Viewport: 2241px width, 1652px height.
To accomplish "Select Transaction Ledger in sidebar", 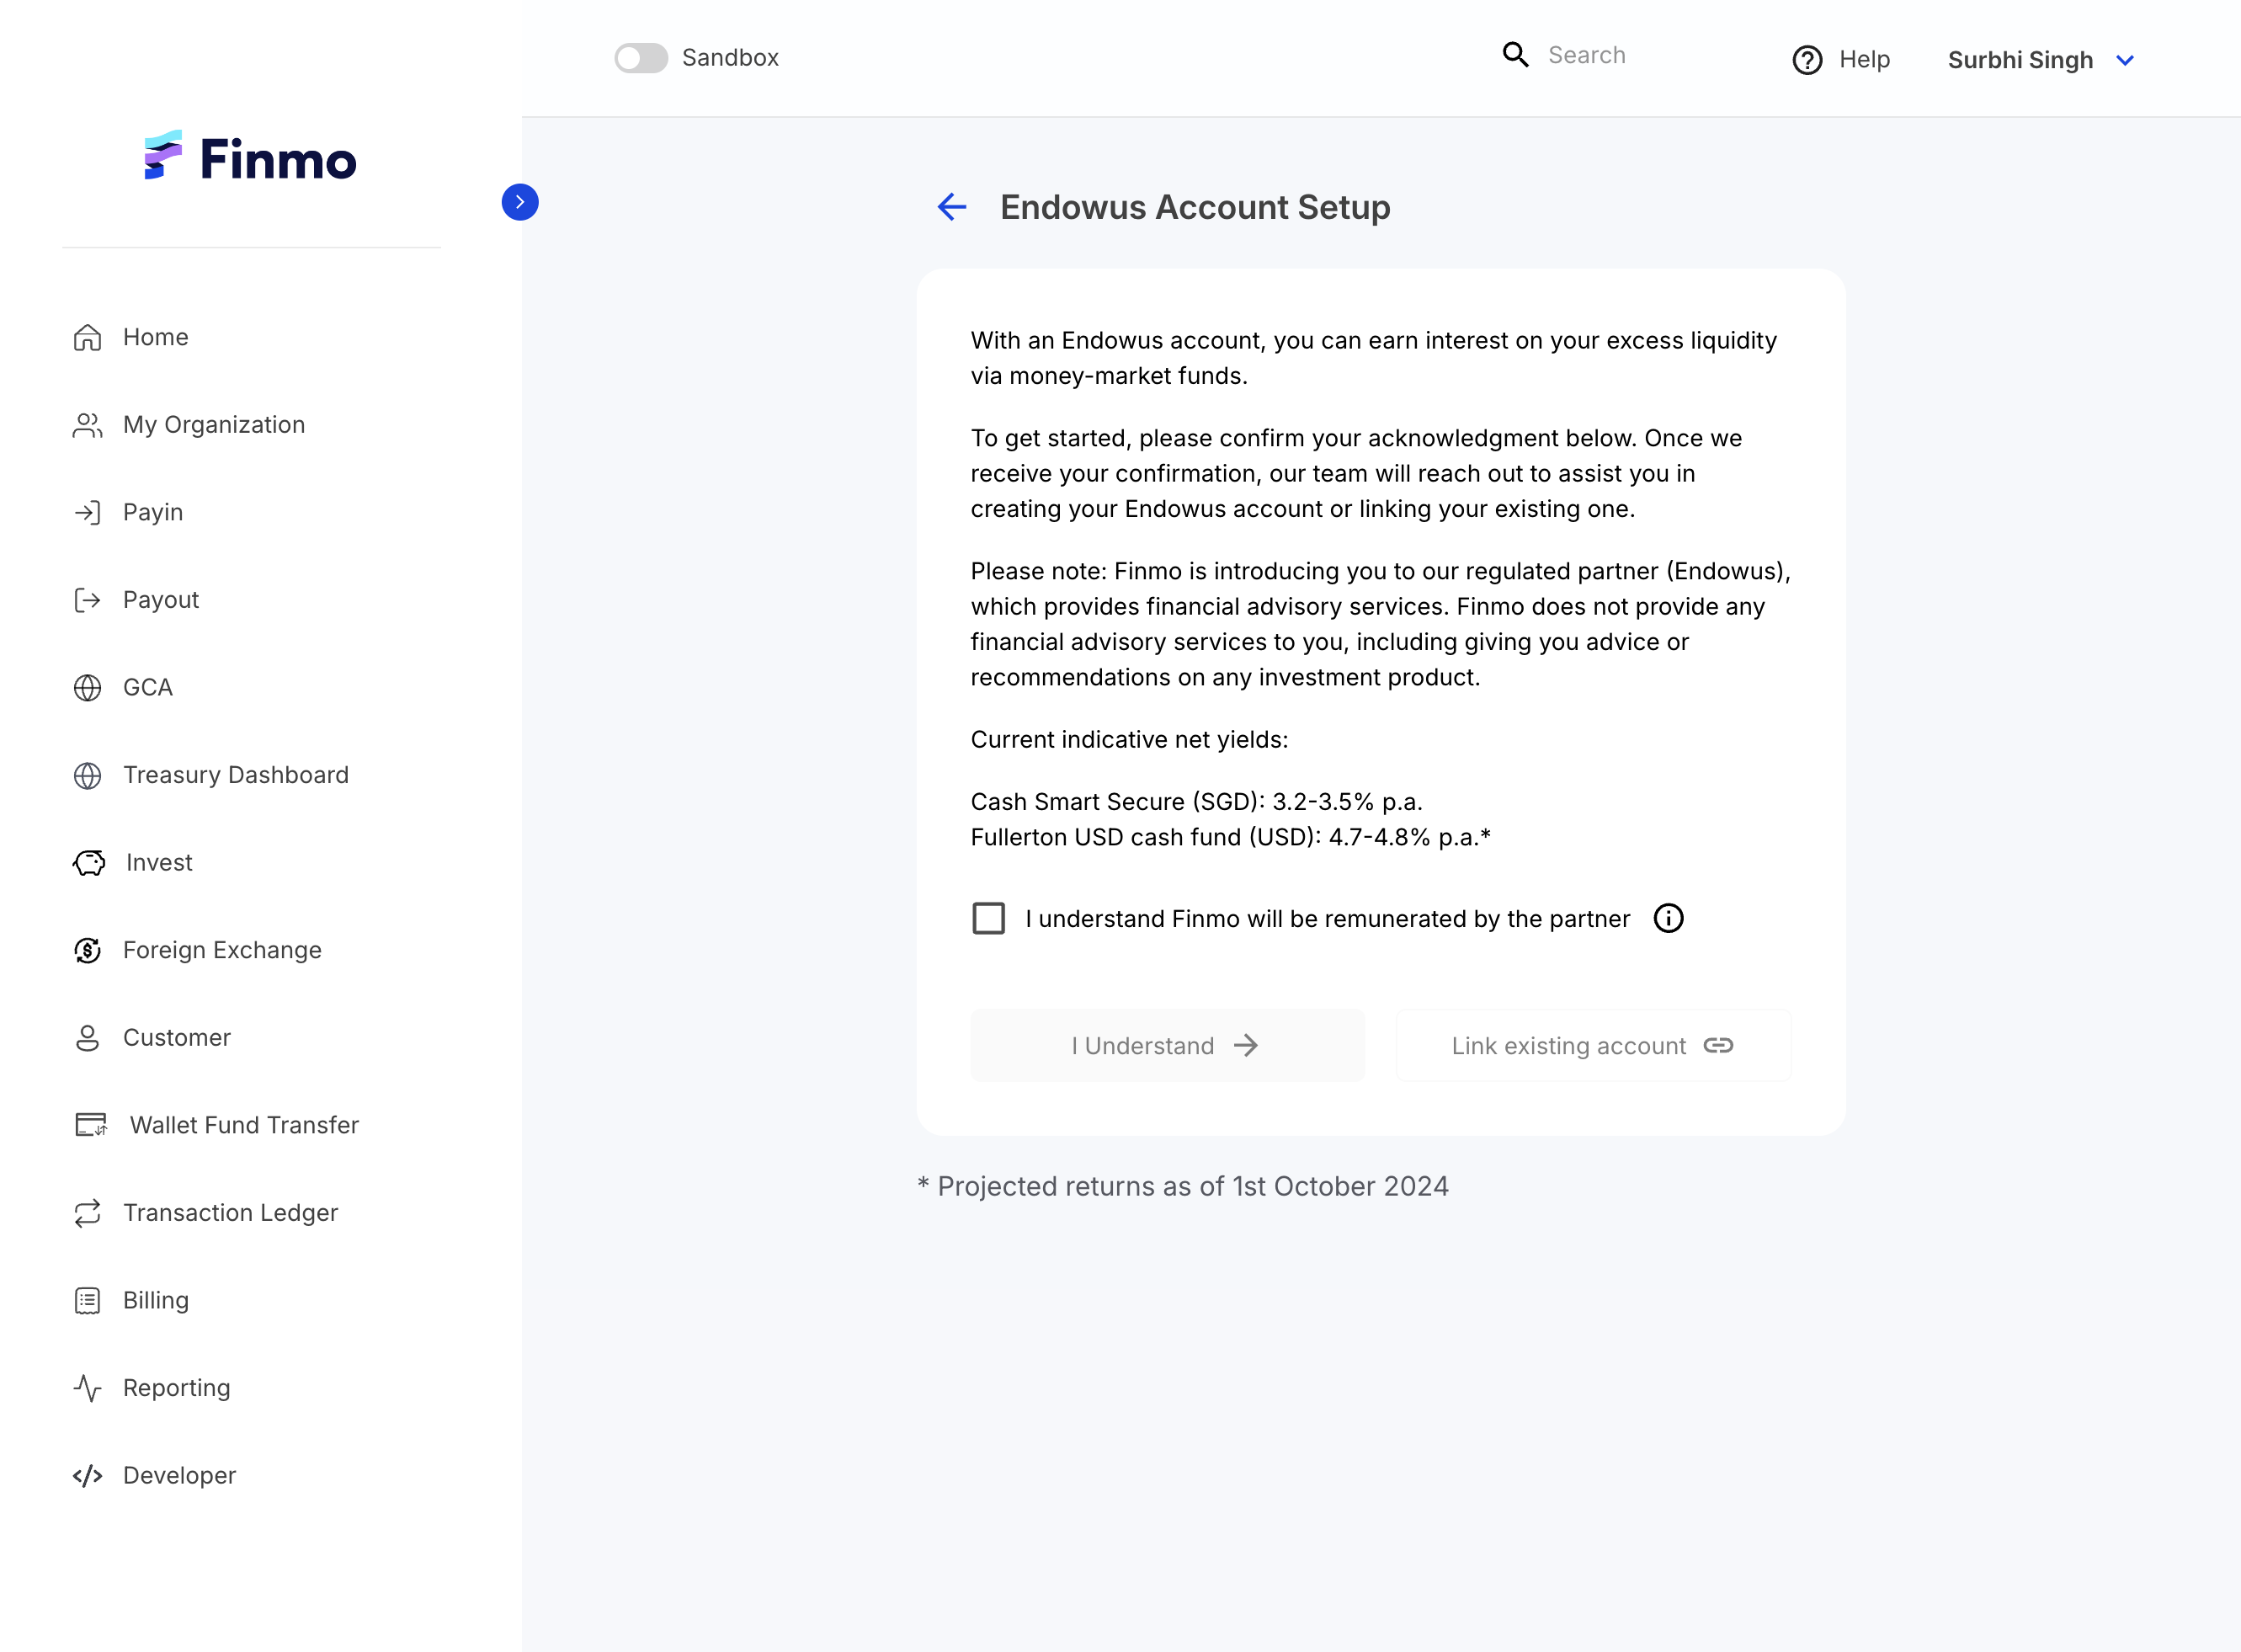I will [230, 1213].
